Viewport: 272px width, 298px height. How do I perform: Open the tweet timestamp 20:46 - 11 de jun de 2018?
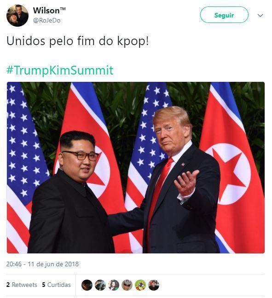(x=42, y=264)
